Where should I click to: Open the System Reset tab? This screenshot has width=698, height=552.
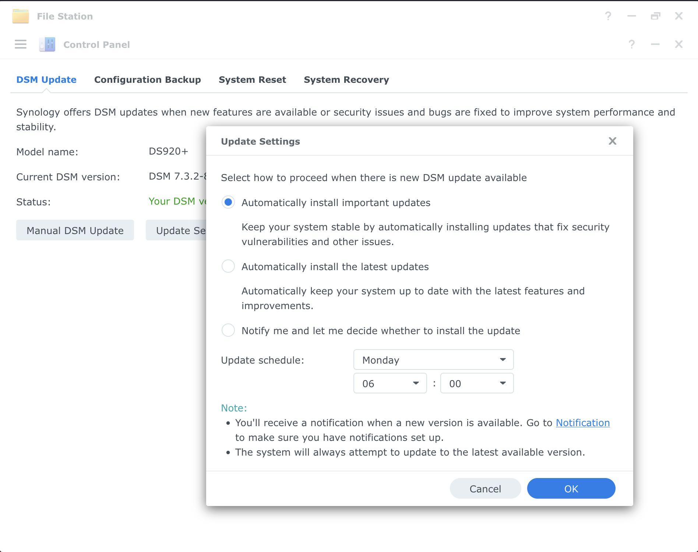coord(252,80)
